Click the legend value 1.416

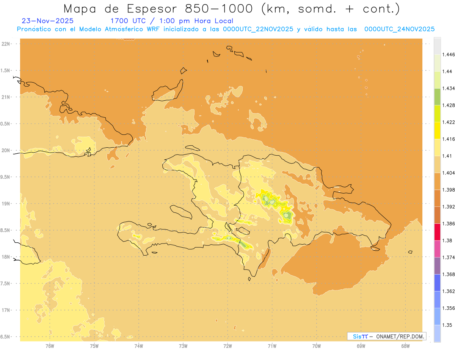click(449, 139)
